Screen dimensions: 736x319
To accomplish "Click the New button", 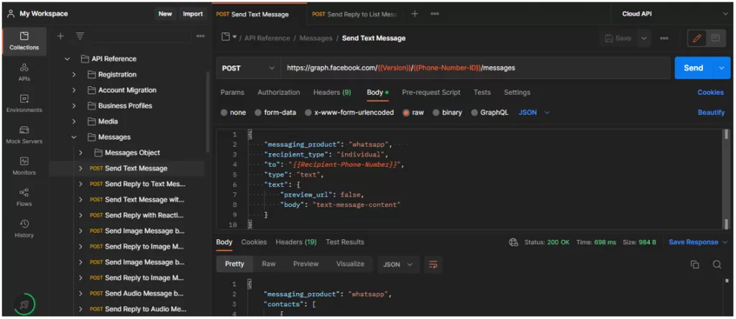I will tap(165, 14).
